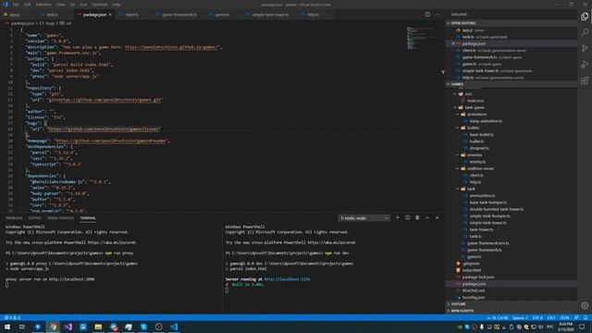Open Chrome from the taskbar

[x=53, y=327]
